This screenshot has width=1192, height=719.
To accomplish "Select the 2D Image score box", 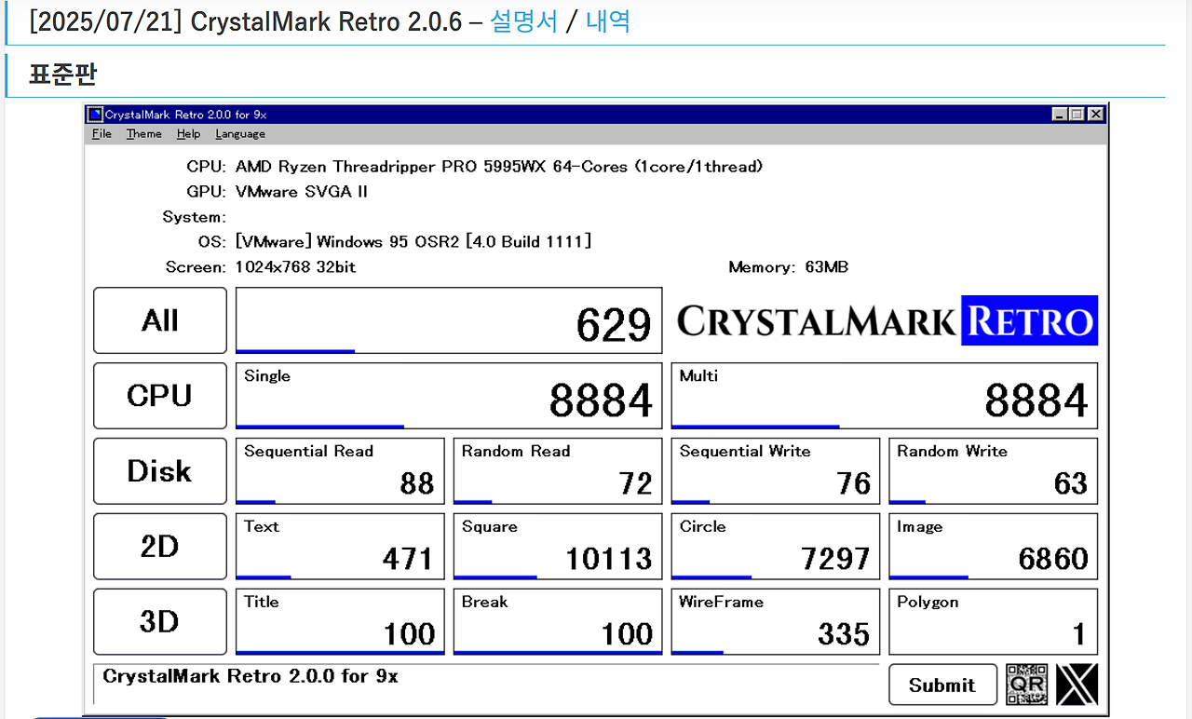I will pos(994,547).
